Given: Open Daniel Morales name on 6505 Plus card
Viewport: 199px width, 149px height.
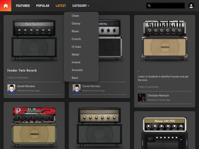Looking at the screenshot, I should (91, 86).
